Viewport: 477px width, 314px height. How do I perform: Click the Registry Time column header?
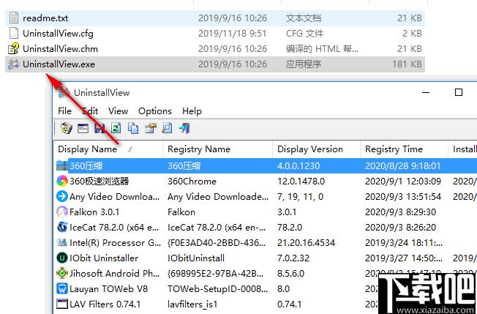[x=394, y=149]
